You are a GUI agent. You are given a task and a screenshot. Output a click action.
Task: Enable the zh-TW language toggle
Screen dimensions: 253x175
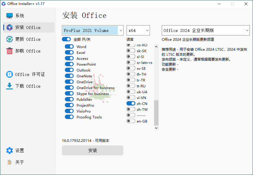pos(131,109)
